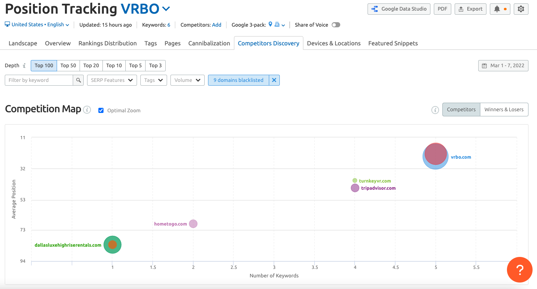Expand the SERP Features dropdown
537x289 pixels.
click(112, 80)
